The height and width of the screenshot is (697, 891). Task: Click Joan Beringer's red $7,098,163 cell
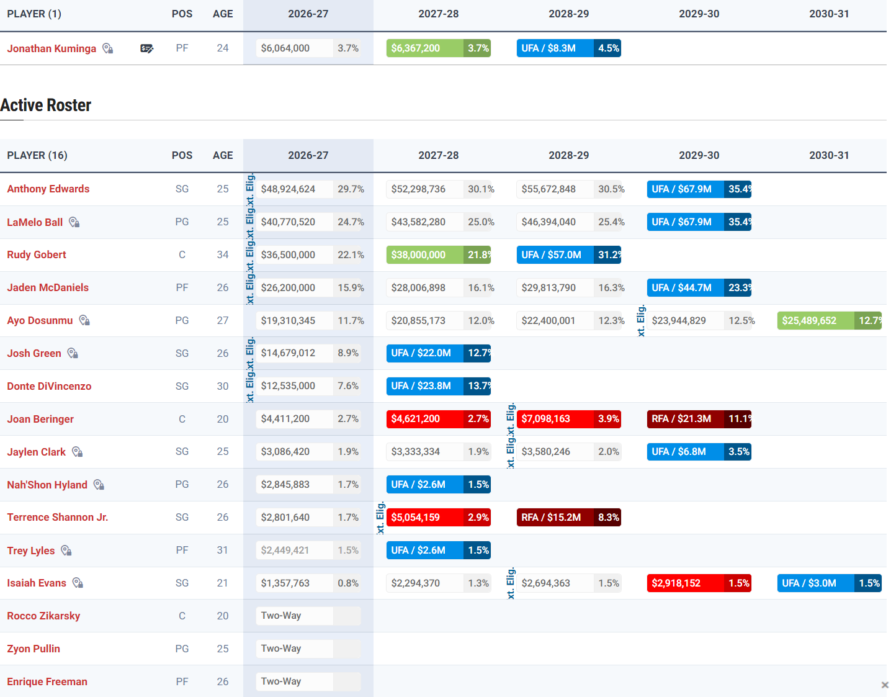pos(569,418)
